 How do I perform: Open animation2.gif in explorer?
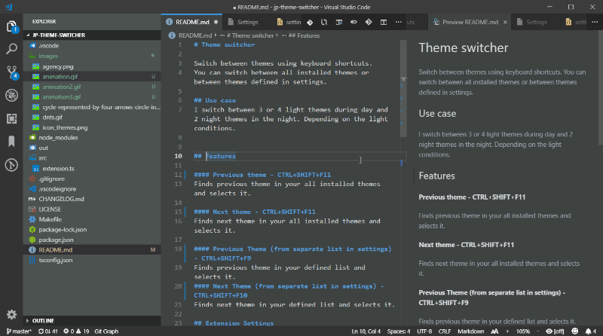click(x=92, y=87)
